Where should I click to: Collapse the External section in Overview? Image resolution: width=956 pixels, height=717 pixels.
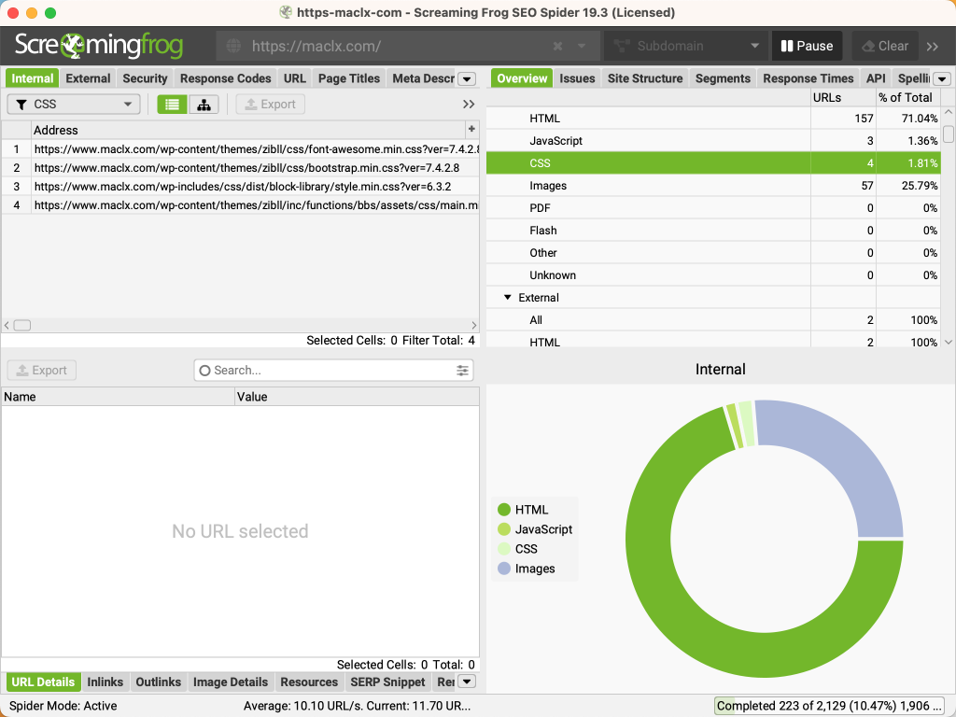[508, 298]
